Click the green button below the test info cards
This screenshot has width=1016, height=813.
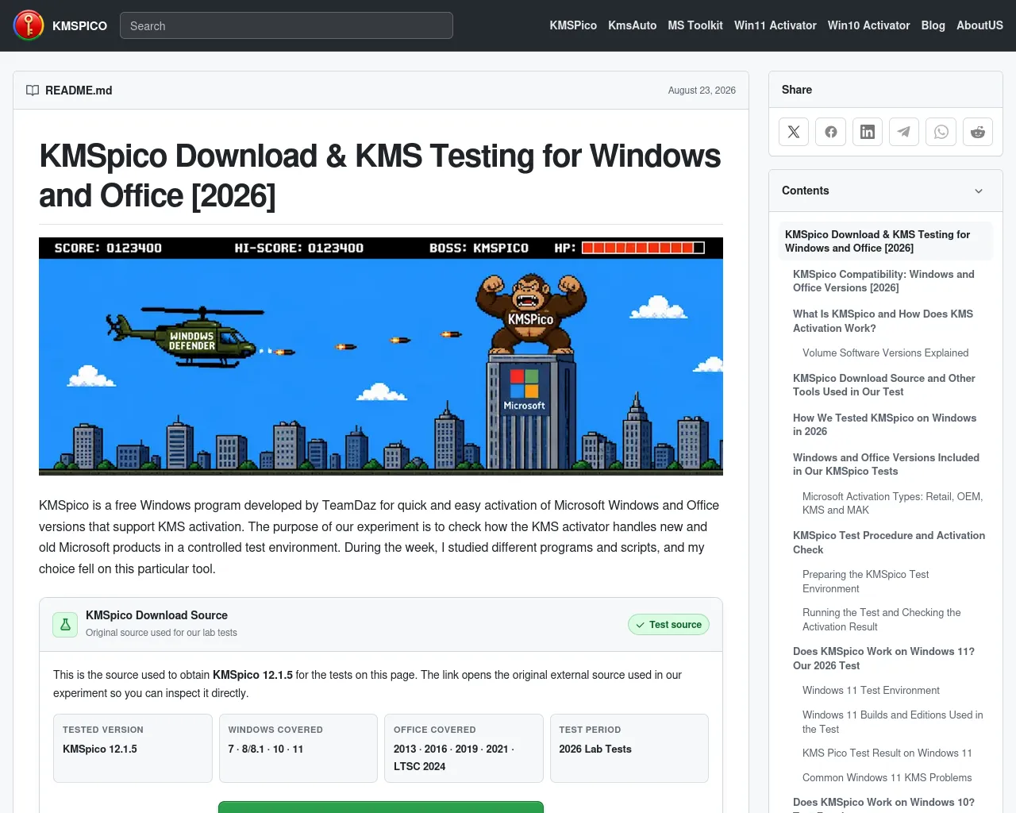[381, 807]
